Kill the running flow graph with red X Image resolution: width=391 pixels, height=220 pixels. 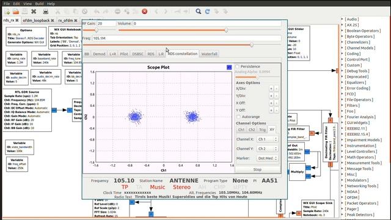[144, 12]
